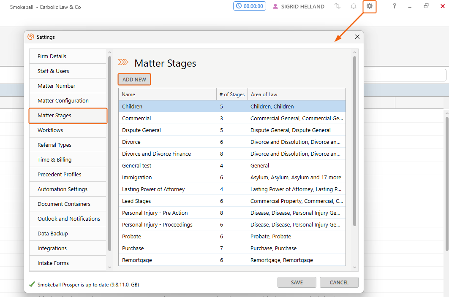
Task: Select Automation Settings
Action: pos(68,189)
